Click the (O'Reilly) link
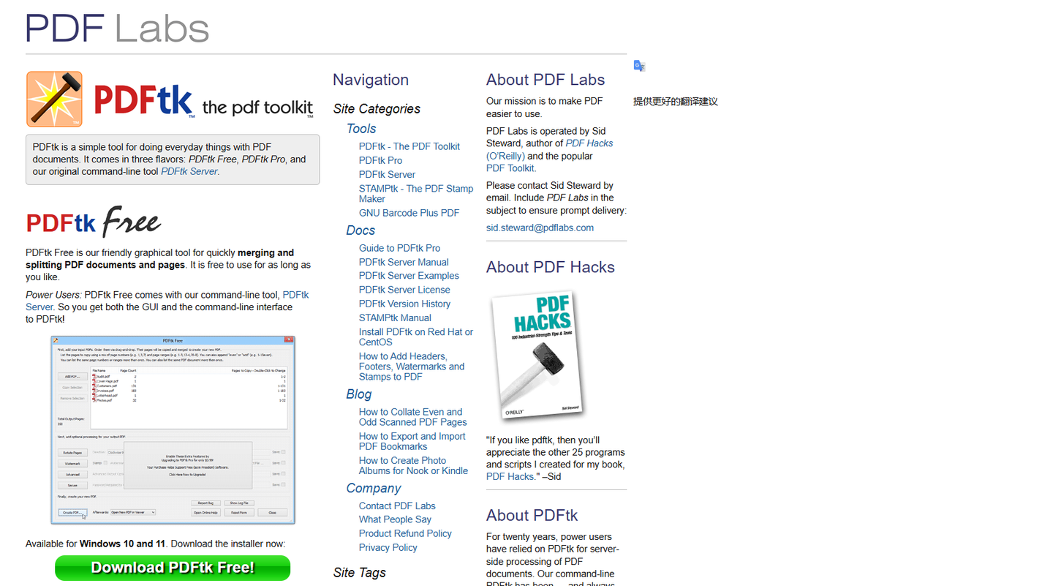 (505, 156)
